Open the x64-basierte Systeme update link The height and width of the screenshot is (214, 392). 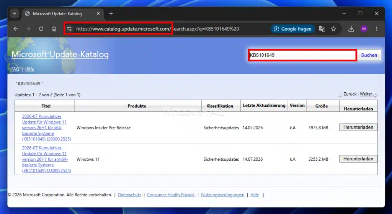tap(46, 127)
